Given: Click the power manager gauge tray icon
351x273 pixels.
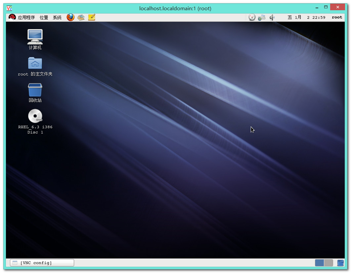Looking at the screenshot, I should pos(252,17).
